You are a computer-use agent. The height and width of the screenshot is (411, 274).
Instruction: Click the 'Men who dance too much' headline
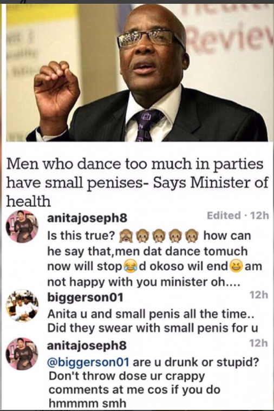(137, 182)
